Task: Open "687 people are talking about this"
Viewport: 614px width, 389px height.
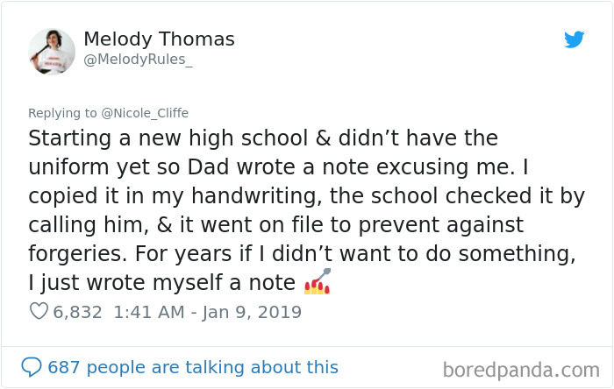Action: pos(192,366)
